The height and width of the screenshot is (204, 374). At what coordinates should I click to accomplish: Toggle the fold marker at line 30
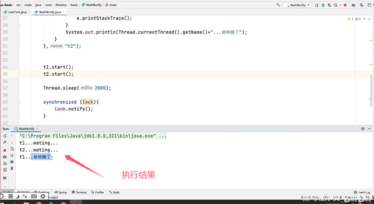(19, 39)
